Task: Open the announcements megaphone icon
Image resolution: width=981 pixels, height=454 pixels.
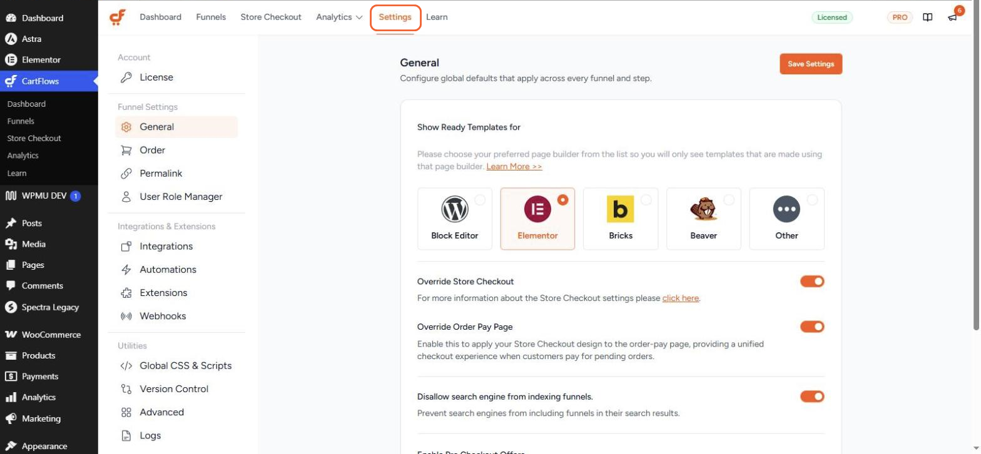Action: [952, 17]
